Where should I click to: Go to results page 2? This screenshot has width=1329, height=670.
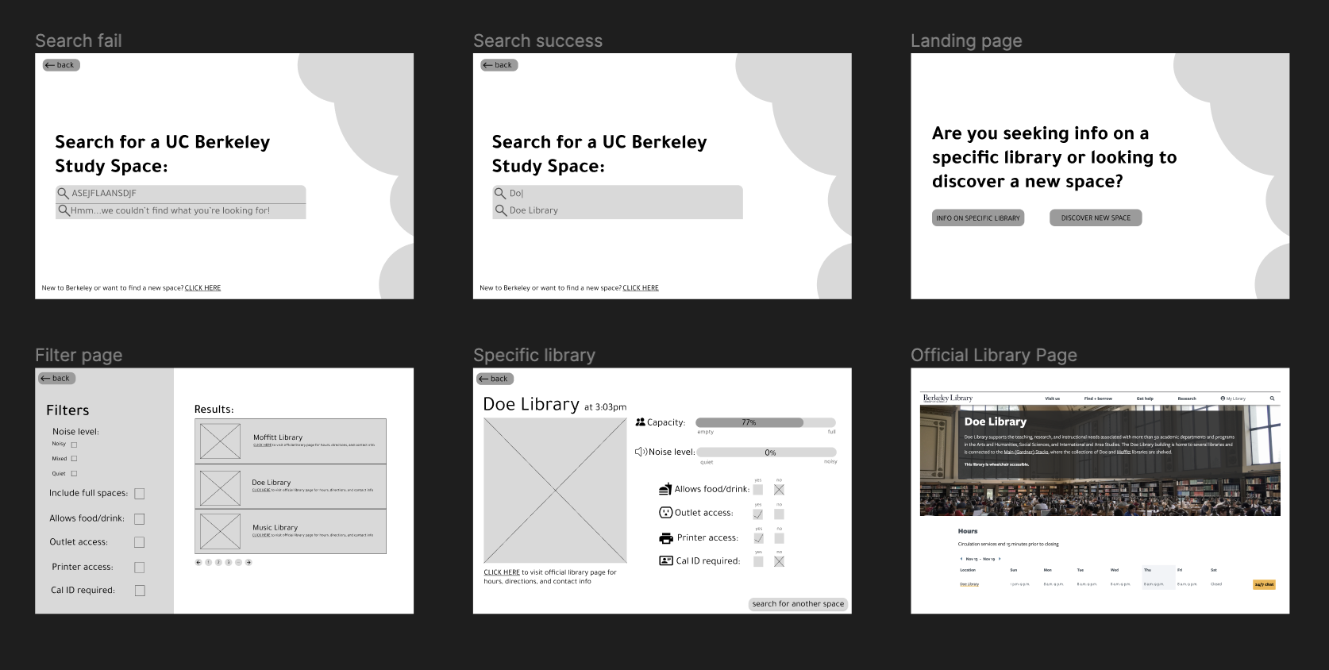pos(218,562)
